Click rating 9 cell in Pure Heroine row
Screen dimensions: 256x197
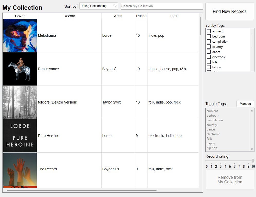click(x=141, y=136)
